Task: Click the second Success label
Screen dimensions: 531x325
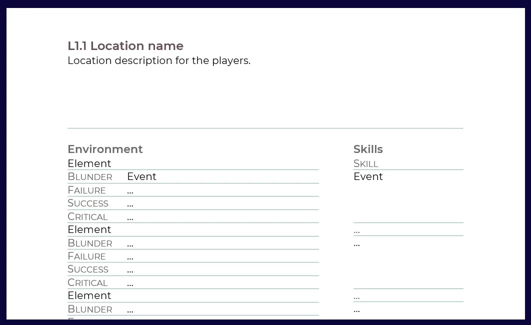Action: (88, 269)
